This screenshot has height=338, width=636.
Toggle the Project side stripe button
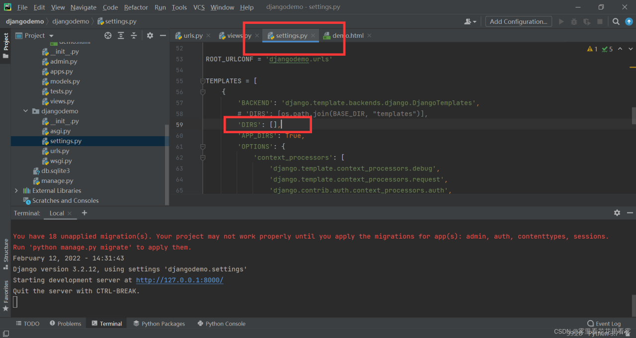5,46
